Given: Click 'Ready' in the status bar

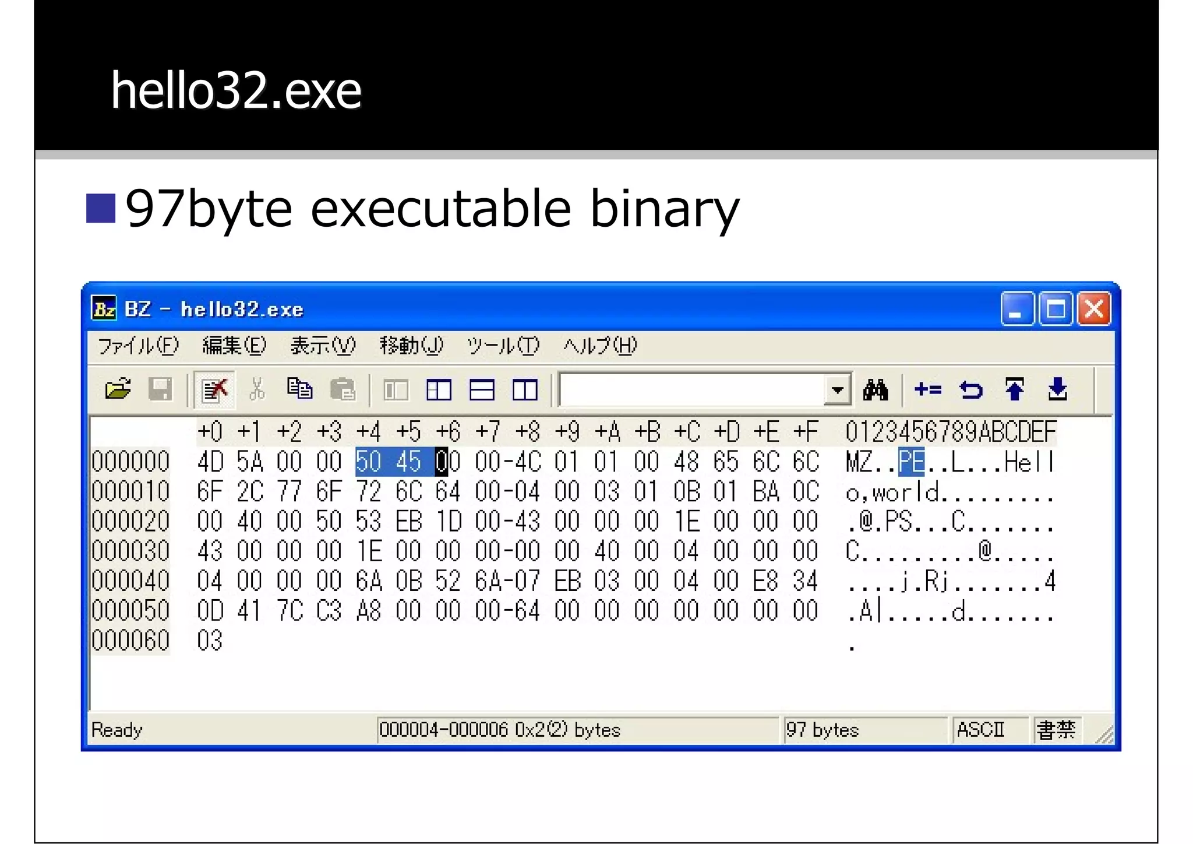Looking at the screenshot, I should pyautogui.click(x=117, y=729).
